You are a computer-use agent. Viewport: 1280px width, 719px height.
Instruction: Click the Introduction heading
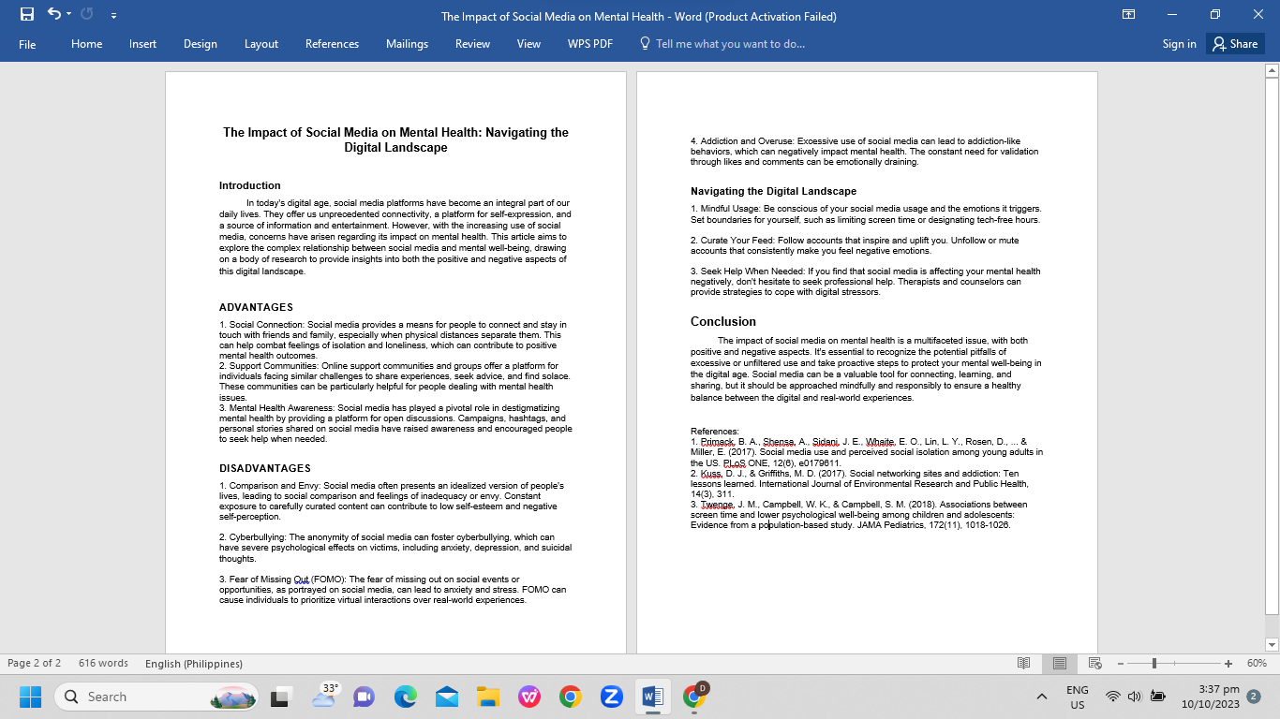tap(249, 185)
